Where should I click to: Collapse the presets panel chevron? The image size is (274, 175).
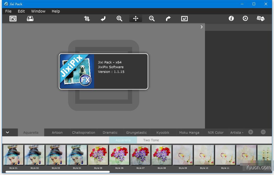(8, 132)
